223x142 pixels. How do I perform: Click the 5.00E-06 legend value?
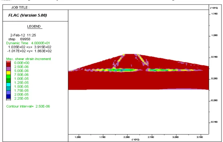pos(21,71)
